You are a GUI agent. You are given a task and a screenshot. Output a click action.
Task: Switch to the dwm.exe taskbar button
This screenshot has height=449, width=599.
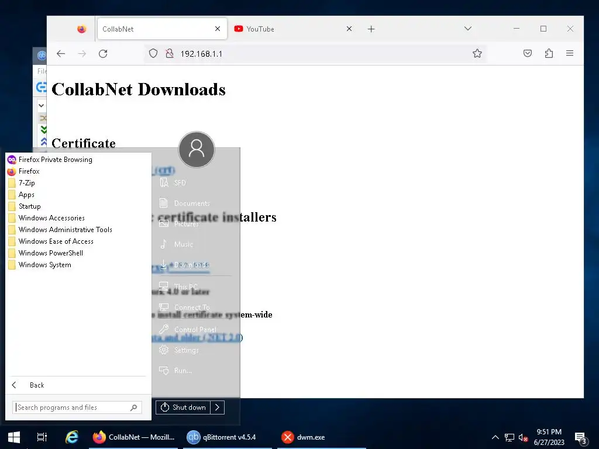point(322,437)
